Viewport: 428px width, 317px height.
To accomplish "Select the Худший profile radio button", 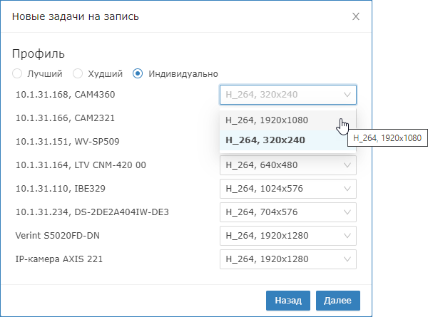I will click(78, 73).
